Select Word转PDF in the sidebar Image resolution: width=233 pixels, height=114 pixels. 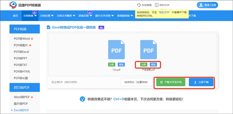[22, 97]
